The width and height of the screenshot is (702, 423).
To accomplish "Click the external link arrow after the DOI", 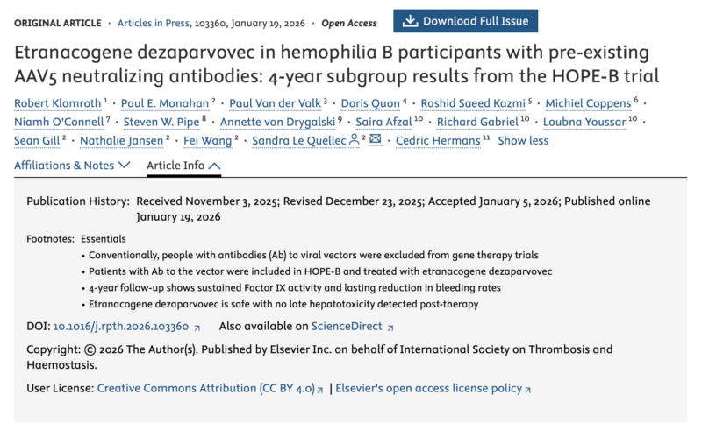I will click(197, 327).
